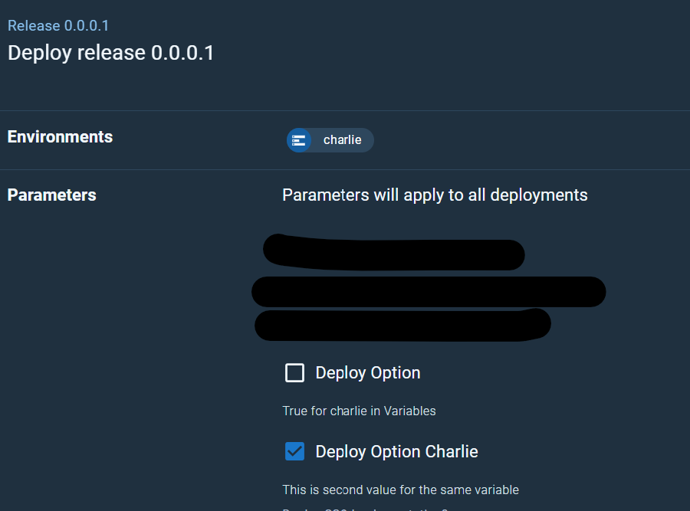Viewport: 690px width, 511px height.
Task: Select the charlie environment chip label
Action: [x=342, y=140]
